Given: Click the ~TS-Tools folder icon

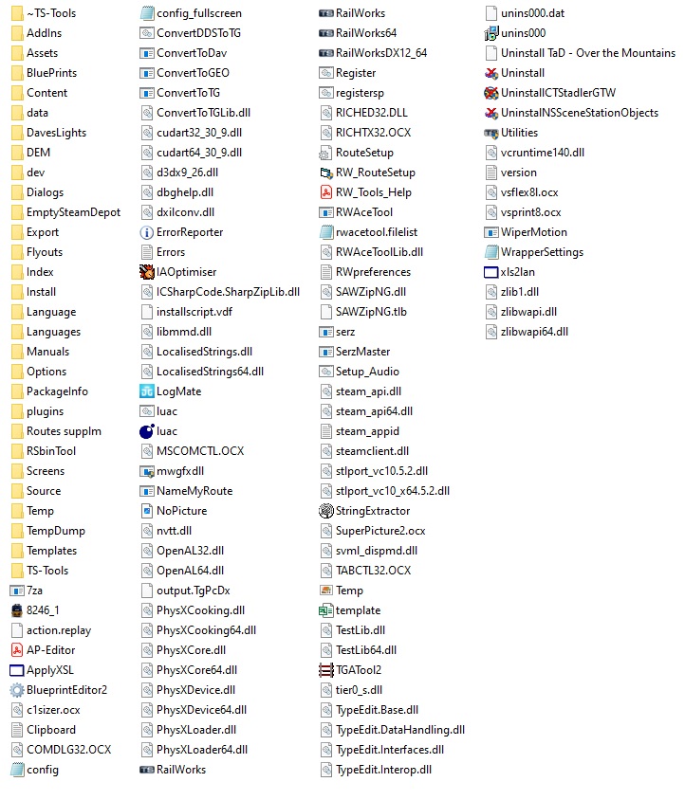Looking at the screenshot, I should point(17,13).
